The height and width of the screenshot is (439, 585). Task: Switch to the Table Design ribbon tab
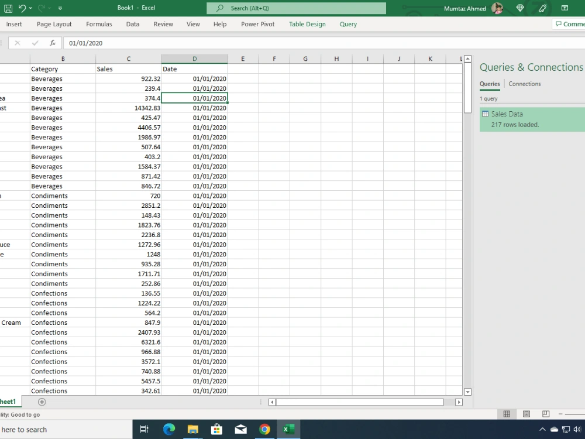tap(307, 24)
